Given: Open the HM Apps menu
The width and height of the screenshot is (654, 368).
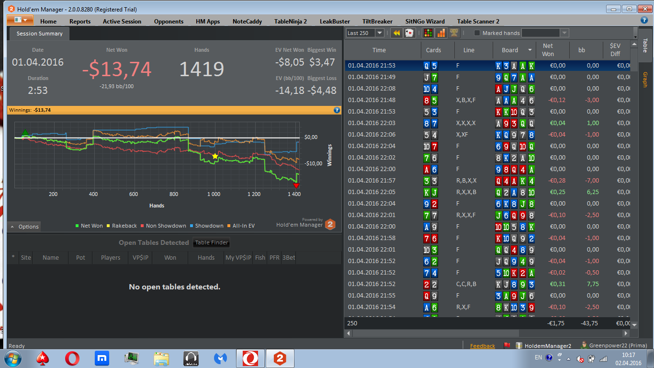Looking at the screenshot, I should [208, 21].
